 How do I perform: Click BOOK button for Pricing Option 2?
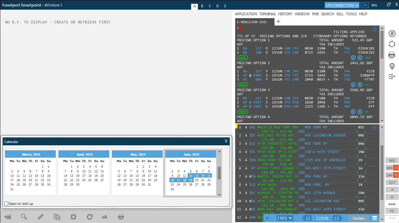pos(242,85)
